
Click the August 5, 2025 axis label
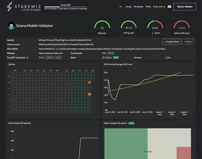[x=184, y=113]
